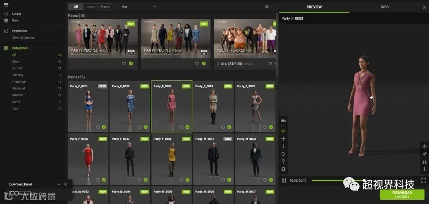Select the vertical zoom arrows tool
Viewport: 429px width, 204px height.
pos(283,146)
